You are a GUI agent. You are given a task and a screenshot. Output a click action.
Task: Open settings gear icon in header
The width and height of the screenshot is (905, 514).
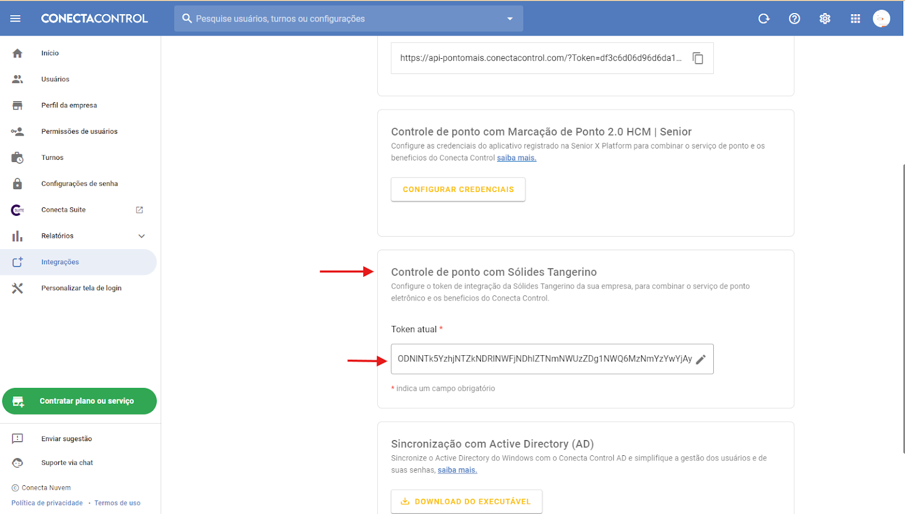click(x=825, y=19)
